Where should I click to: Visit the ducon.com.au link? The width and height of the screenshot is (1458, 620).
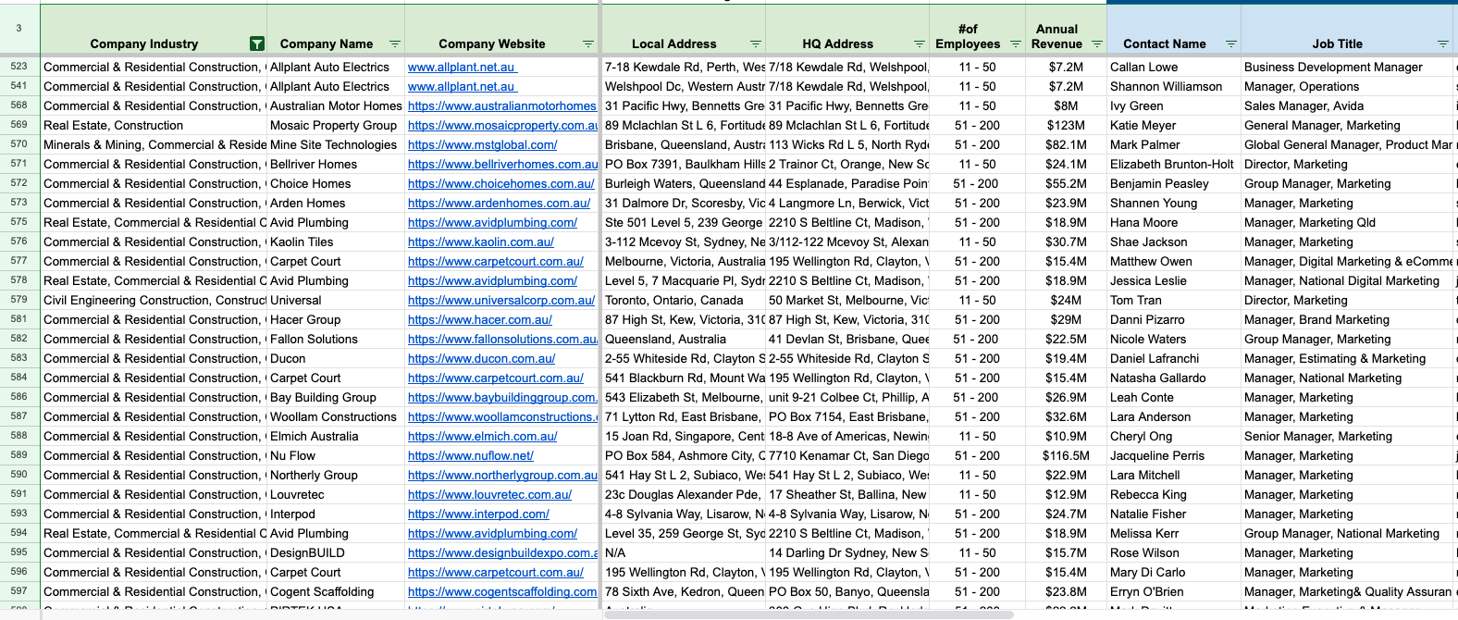[482, 358]
